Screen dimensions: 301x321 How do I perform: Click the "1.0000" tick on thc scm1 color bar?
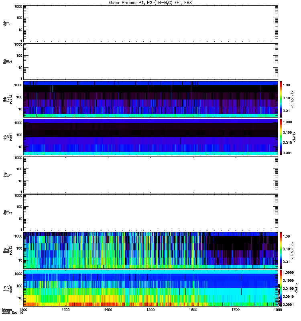pos(288,272)
